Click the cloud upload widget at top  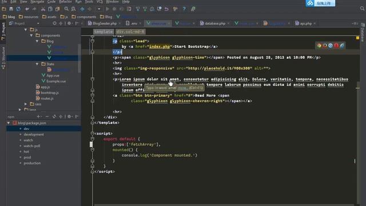320,3
